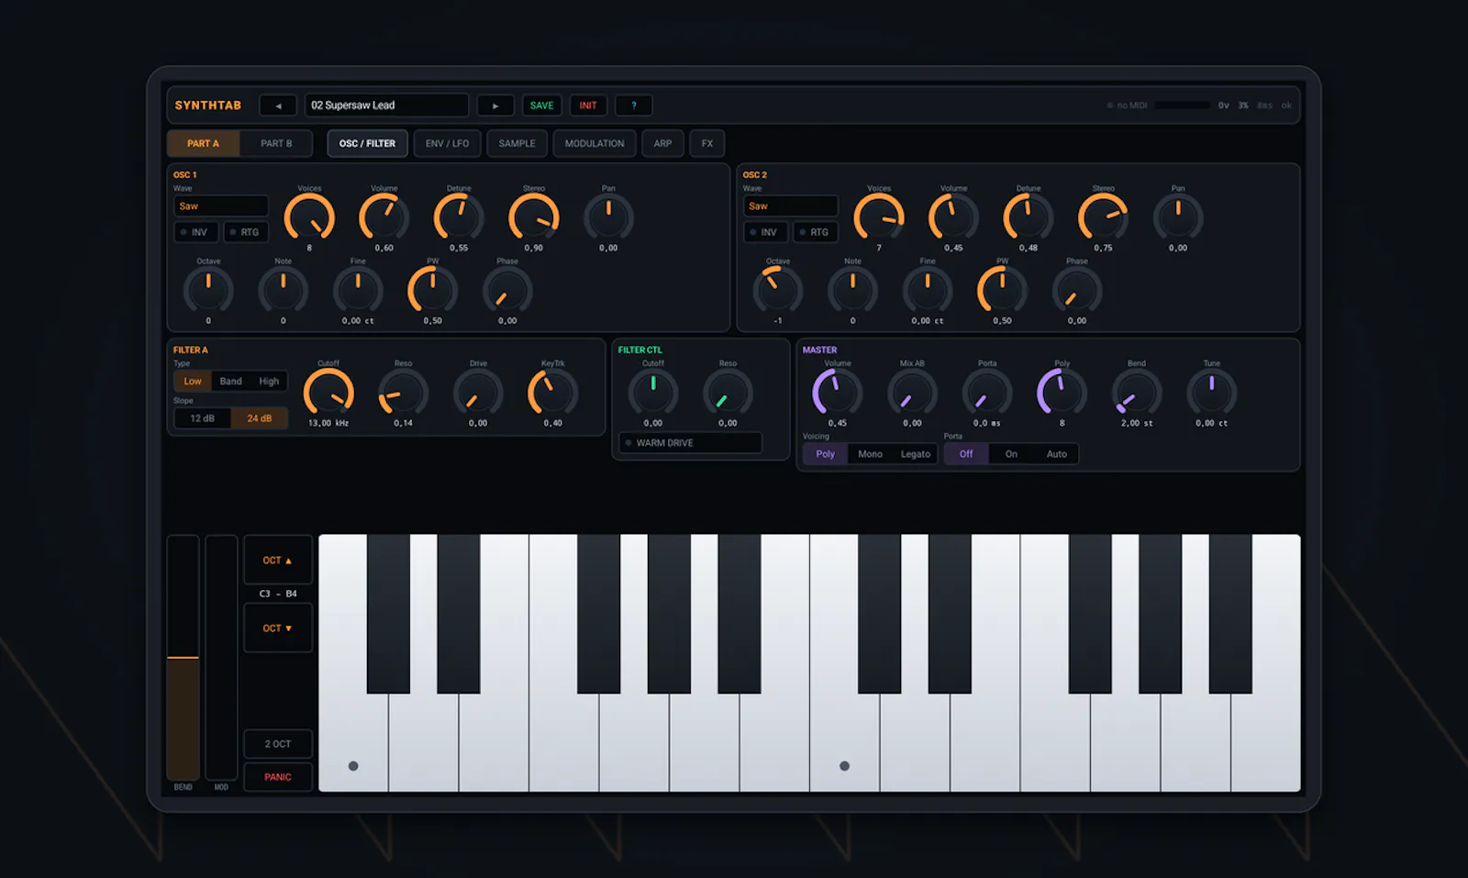Click the OSC 1 Pan knob
Viewport: 1468px width, 878px height.
click(608, 218)
